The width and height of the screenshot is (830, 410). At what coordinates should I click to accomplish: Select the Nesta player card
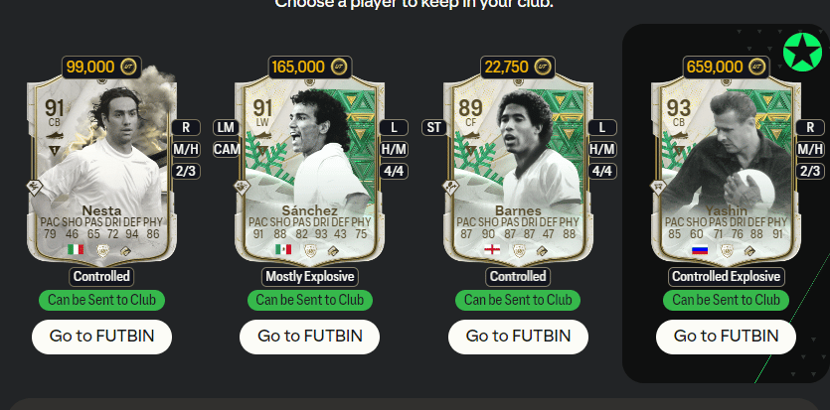tap(101, 169)
